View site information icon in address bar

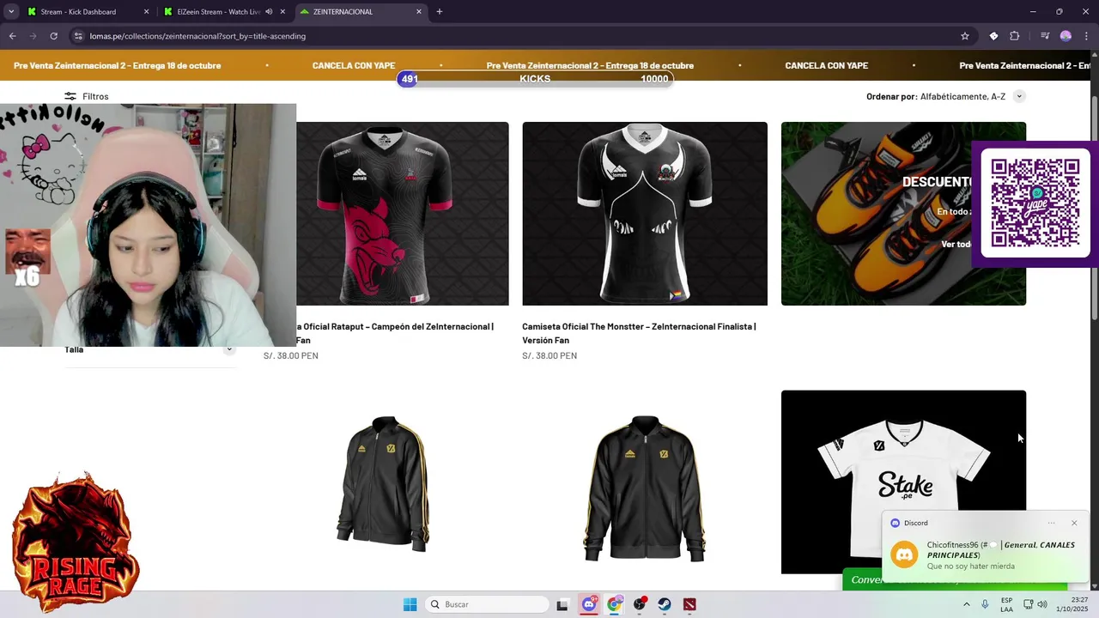click(78, 36)
